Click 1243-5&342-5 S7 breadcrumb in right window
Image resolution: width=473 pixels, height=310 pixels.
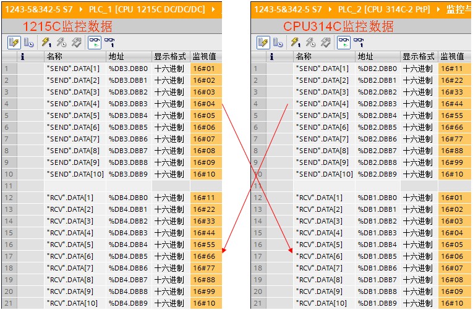tap(288, 10)
